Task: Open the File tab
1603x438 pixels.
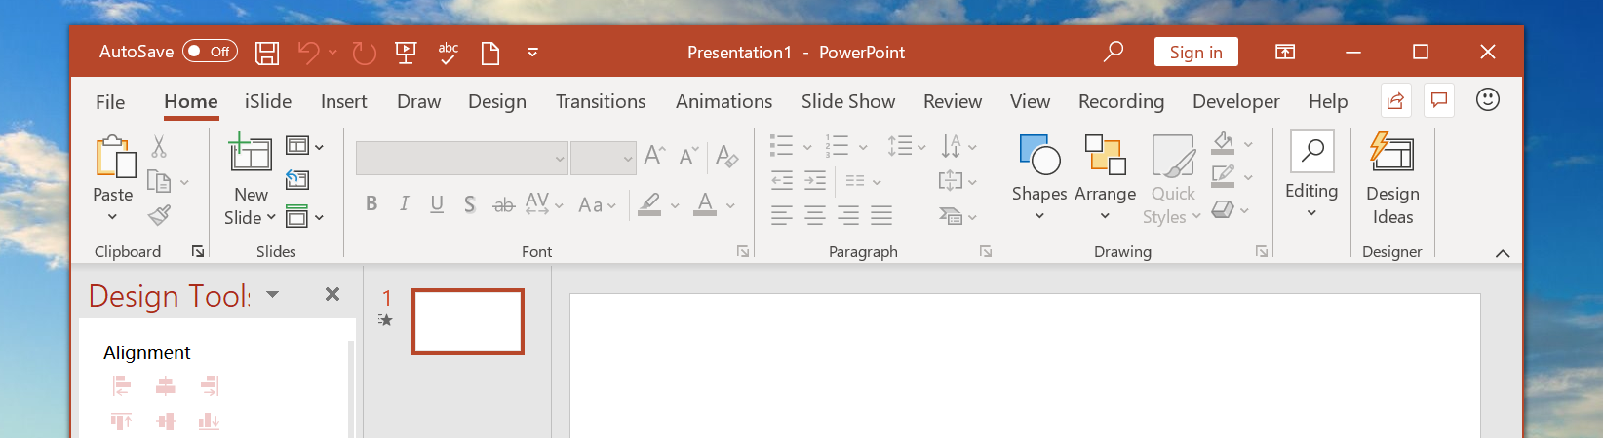Action: (110, 102)
